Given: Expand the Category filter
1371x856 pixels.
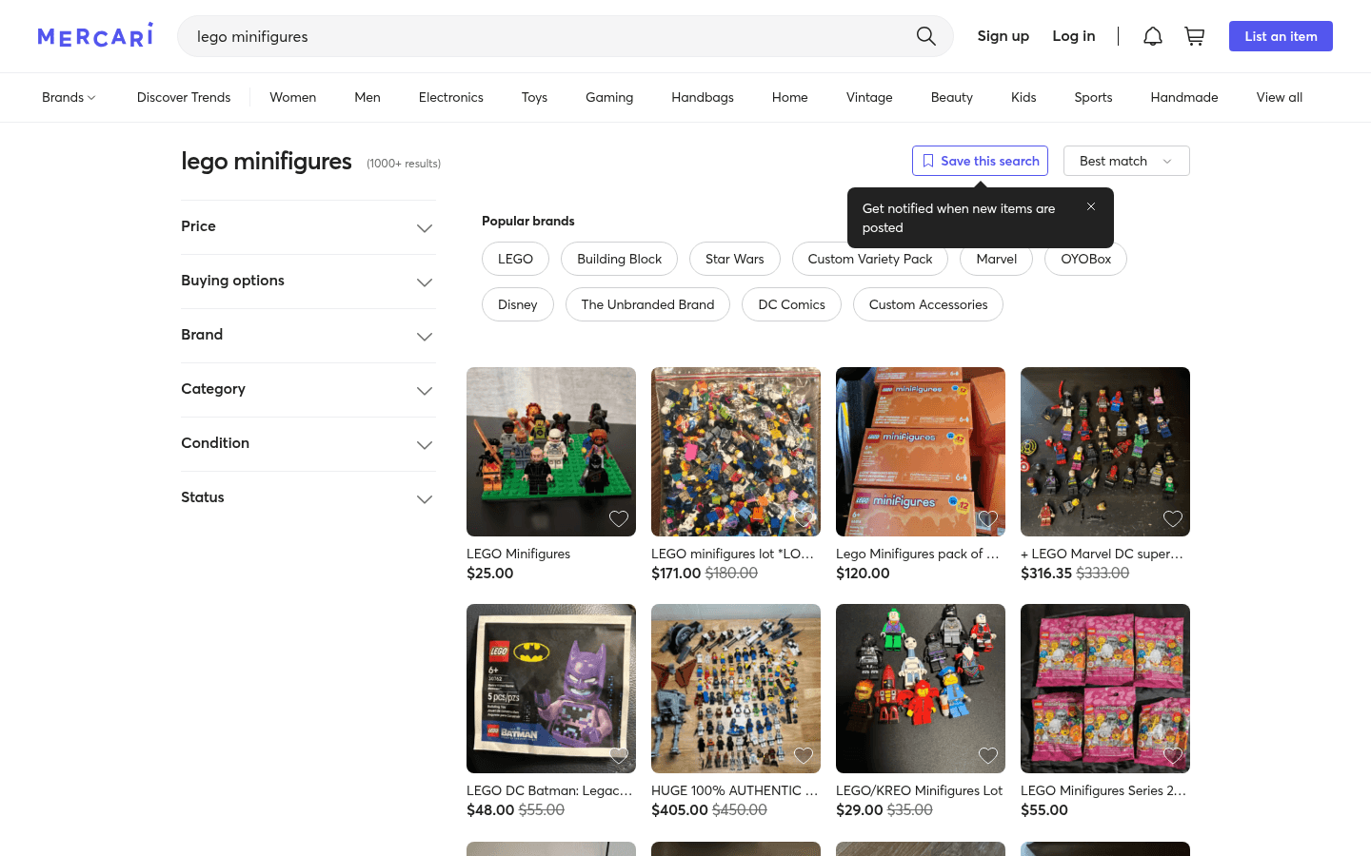Looking at the screenshot, I should (308, 389).
